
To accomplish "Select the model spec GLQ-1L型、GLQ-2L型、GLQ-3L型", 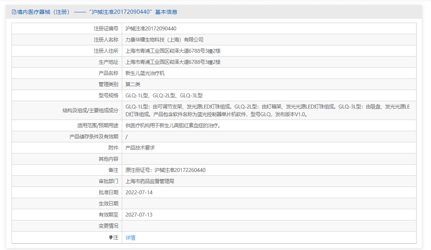I will click(164, 96).
